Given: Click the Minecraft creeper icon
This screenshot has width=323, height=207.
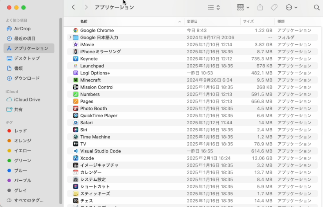Looking at the screenshot, I should click(x=76, y=80).
